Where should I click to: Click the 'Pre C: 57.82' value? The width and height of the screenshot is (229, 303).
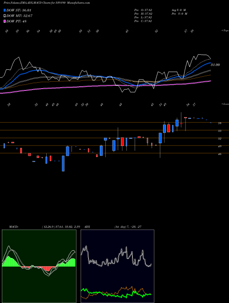point(143,21)
